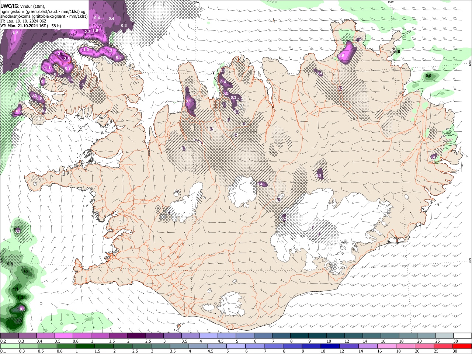The image size is (472, 354).
Task: Click the 15W longitude label
Action: (x=391, y=2)
